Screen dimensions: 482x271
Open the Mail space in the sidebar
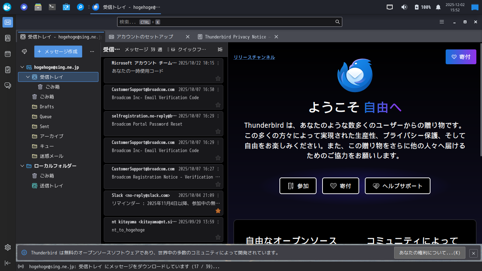pyautogui.click(x=8, y=22)
